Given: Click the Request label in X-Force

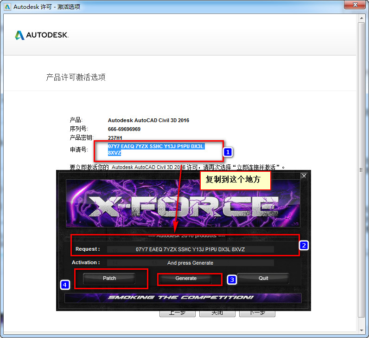Looking at the screenshot, I should (x=88, y=249).
